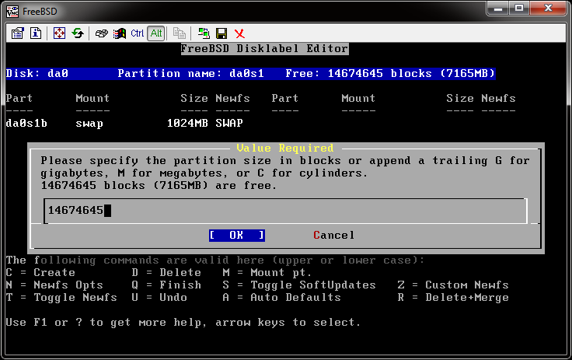Click the 'R = Delete+Merge' command text
The width and height of the screenshot is (572, 360).
coord(453,297)
